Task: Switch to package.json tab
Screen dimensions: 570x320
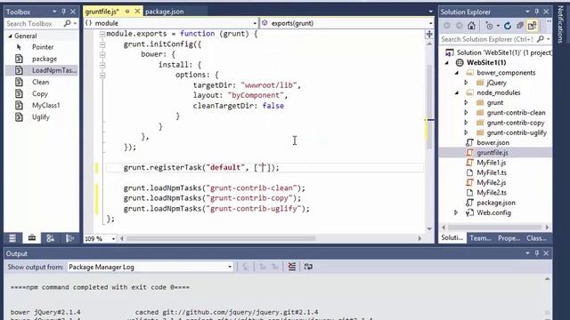Action: click(164, 12)
